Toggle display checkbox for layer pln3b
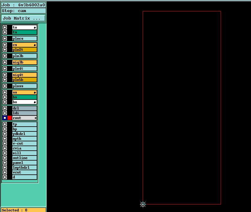The height and width of the screenshot is (212, 251). tap(5, 56)
